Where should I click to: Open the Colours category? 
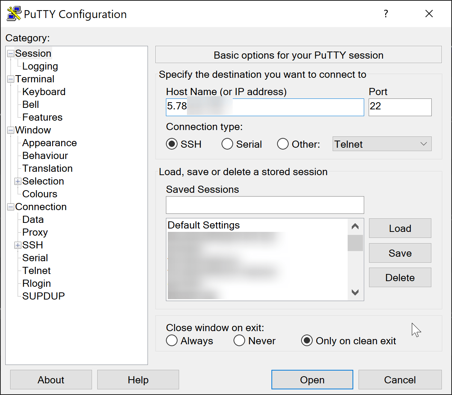(40, 194)
